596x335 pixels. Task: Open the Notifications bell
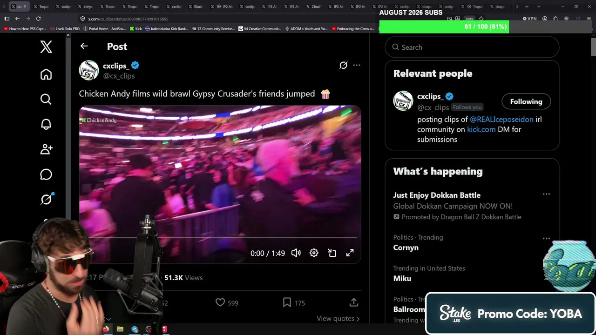click(46, 124)
